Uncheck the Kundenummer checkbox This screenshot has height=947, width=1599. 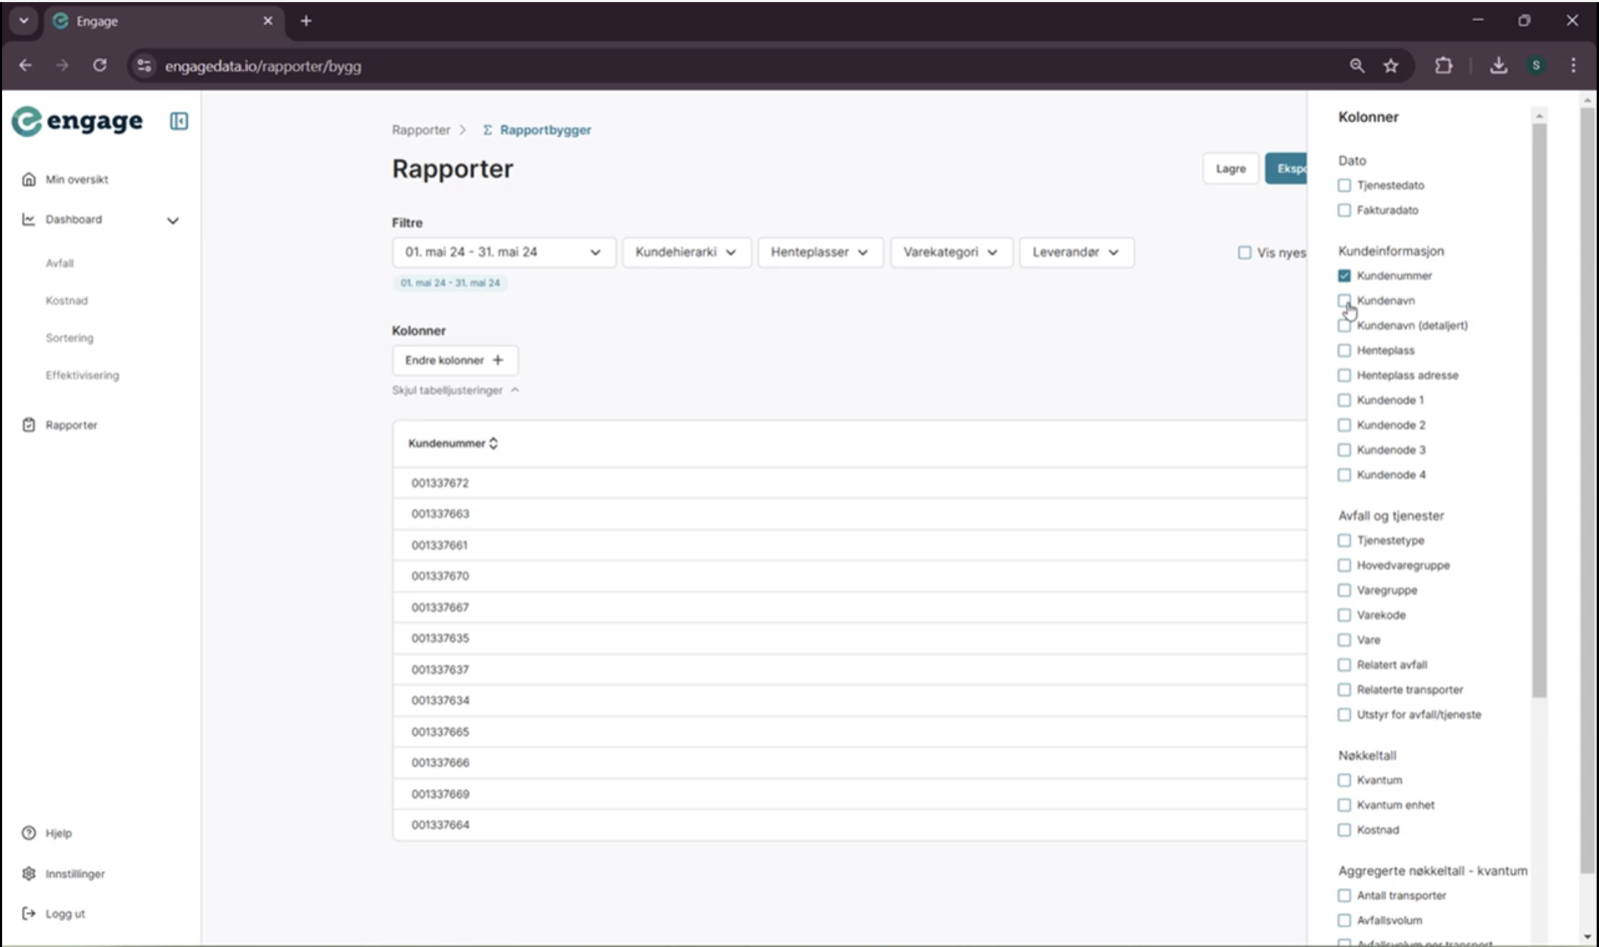[1344, 276]
